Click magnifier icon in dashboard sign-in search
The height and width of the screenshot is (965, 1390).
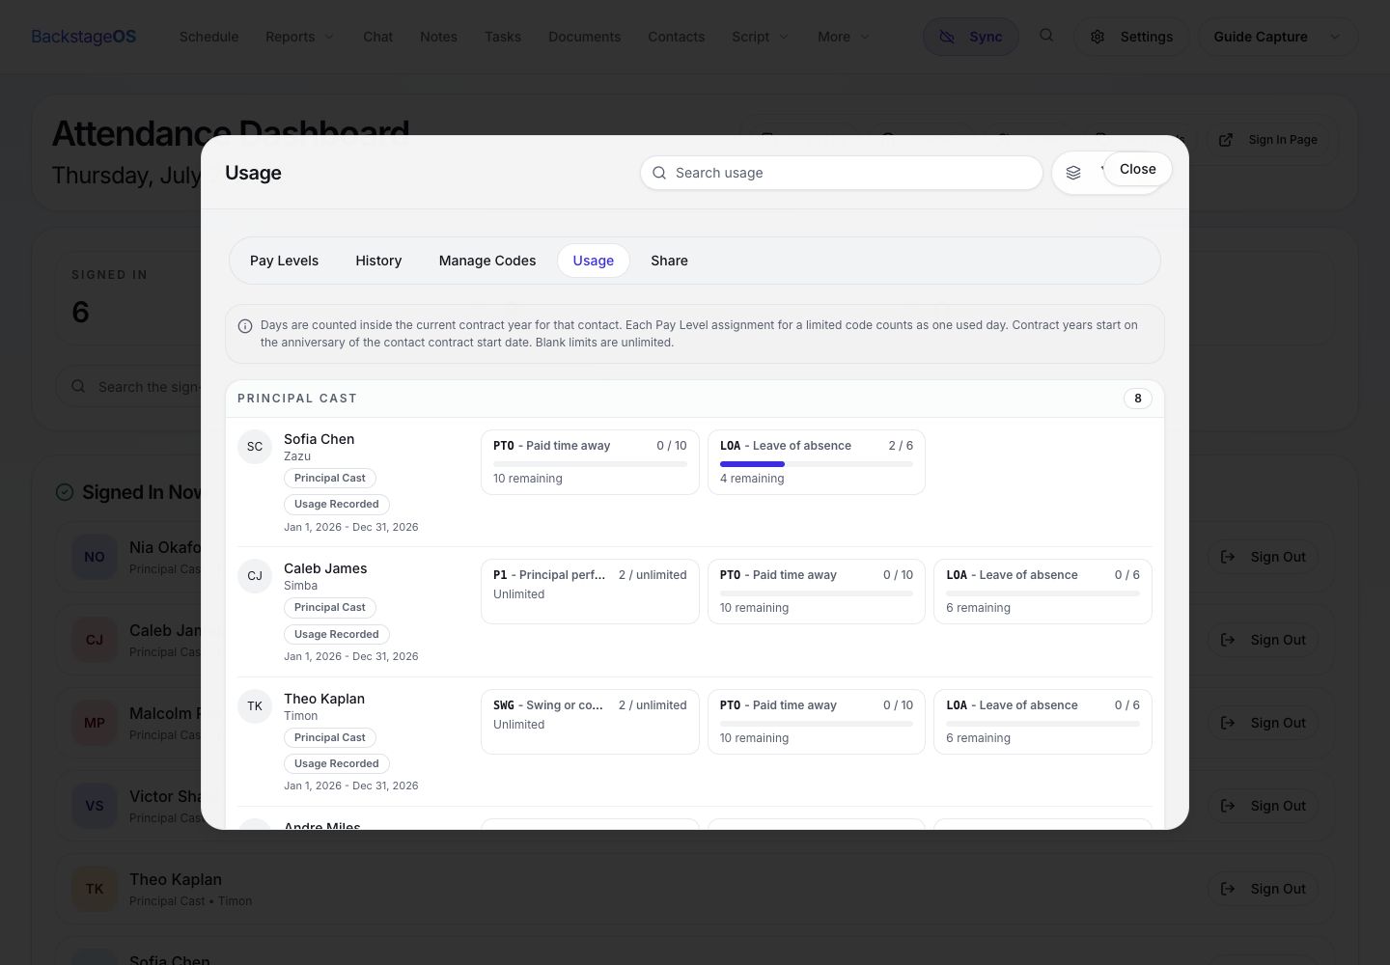pos(78,386)
